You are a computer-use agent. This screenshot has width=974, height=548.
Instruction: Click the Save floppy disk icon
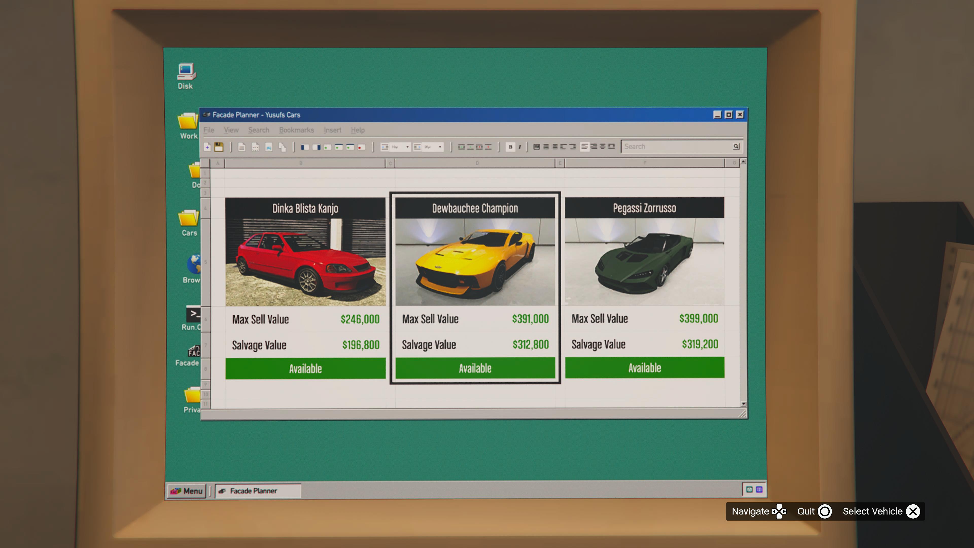pyautogui.click(x=219, y=147)
